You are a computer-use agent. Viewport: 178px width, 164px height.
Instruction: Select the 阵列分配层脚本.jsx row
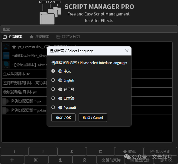[x=87, y=101]
